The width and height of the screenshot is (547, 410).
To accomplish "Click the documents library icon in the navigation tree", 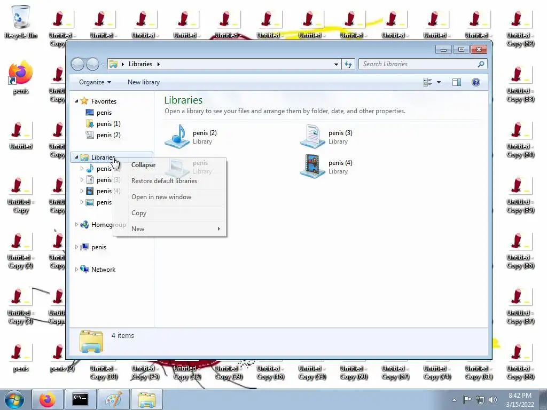I will tap(90, 180).
